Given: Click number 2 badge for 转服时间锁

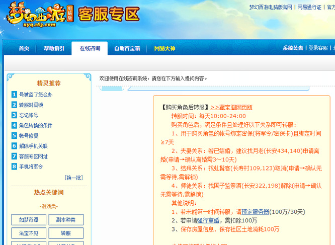Looking at the screenshot, I should 14,105.
